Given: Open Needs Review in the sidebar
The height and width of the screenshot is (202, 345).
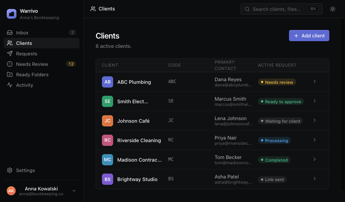Looking at the screenshot, I should point(41,64).
